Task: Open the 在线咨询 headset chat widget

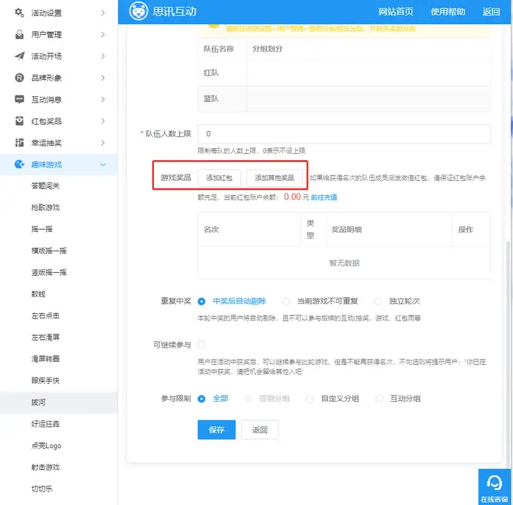Action: [494, 486]
